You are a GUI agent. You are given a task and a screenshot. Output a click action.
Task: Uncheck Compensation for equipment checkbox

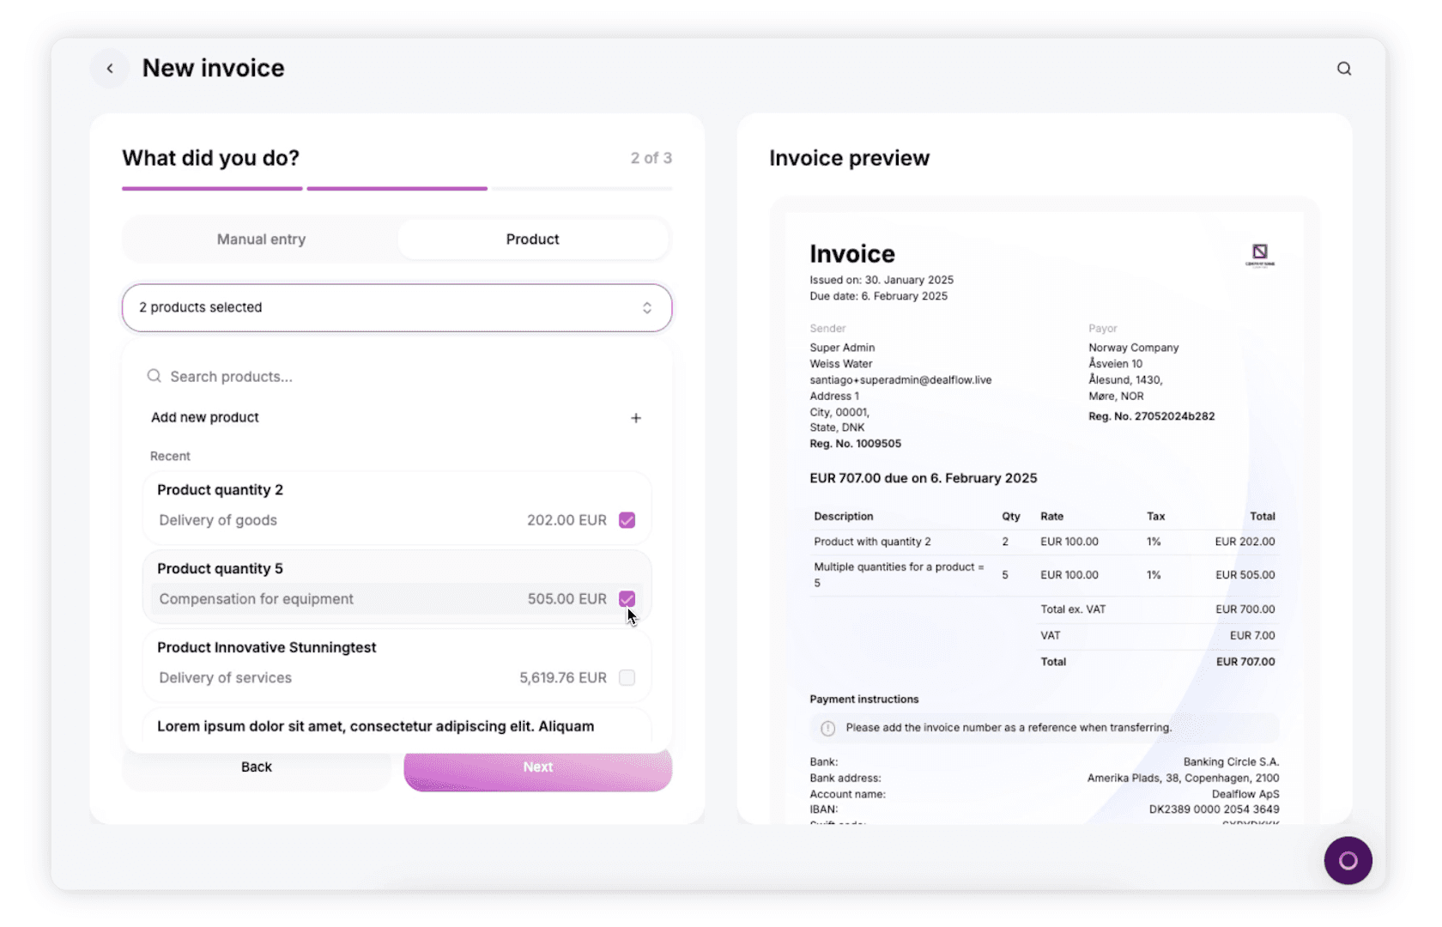pyautogui.click(x=627, y=599)
